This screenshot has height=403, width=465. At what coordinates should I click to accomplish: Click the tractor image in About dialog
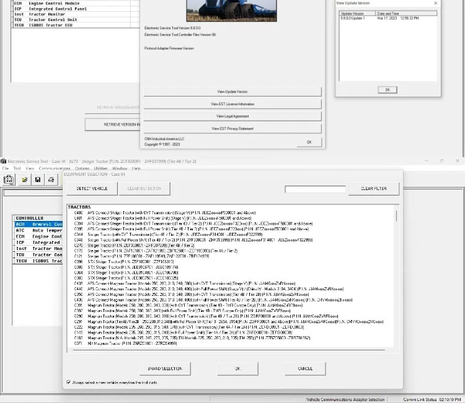click(231, 11)
